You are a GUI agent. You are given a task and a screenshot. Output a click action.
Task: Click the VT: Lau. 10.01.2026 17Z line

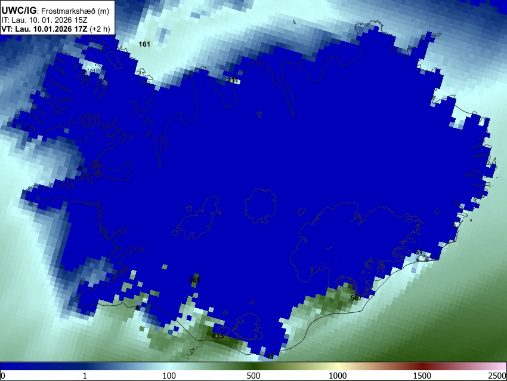pyautogui.click(x=55, y=29)
